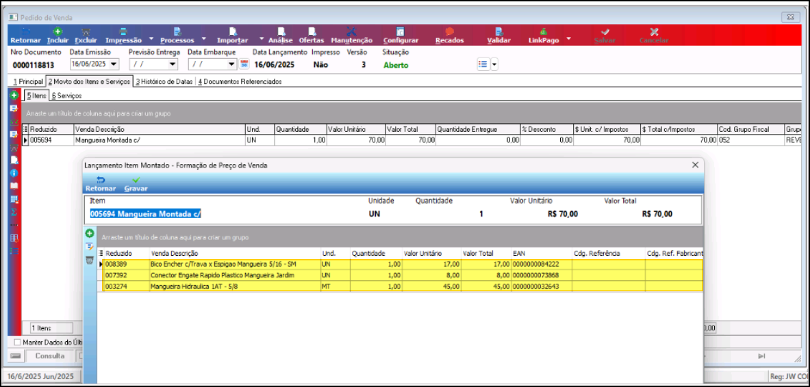
Task: Open the Manutenção tools button
Action: [351, 36]
